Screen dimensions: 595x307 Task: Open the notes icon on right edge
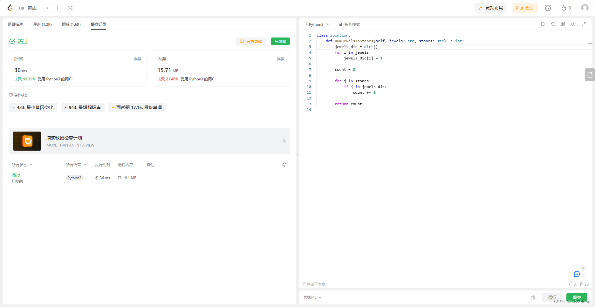tap(590, 75)
